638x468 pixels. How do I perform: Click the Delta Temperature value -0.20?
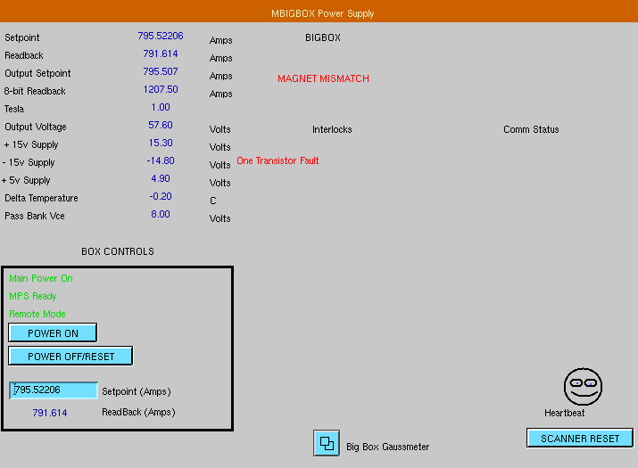(161, 196)
